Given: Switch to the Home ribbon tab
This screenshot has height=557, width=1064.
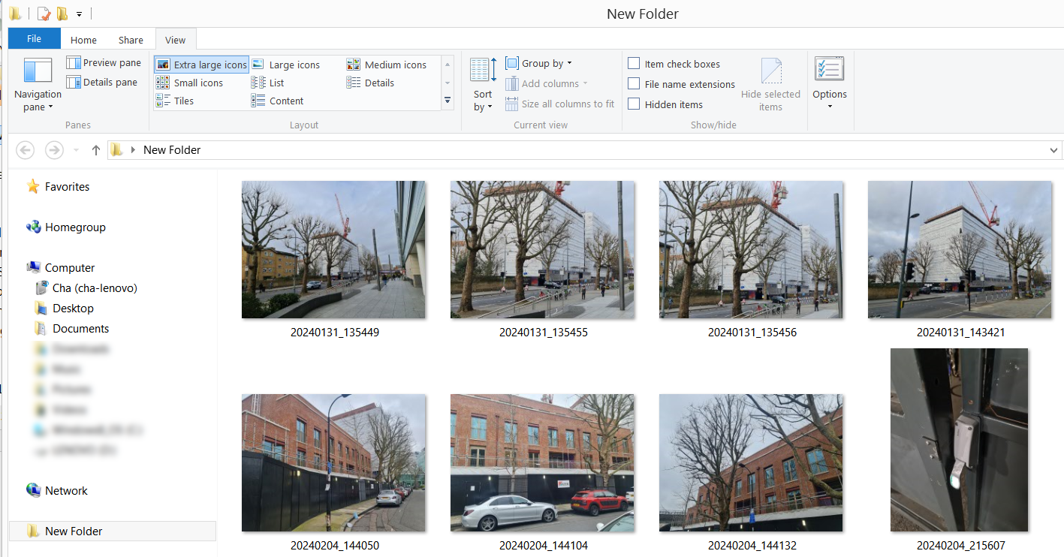Looking at the screenshot, I should pyautogui.click(x=83, y=40).
